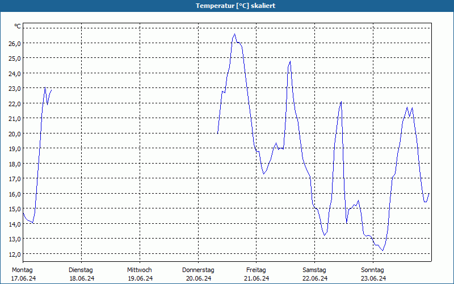Select the °C unit label on y-axis
454x284 pixels.
(x=18, y=26)
